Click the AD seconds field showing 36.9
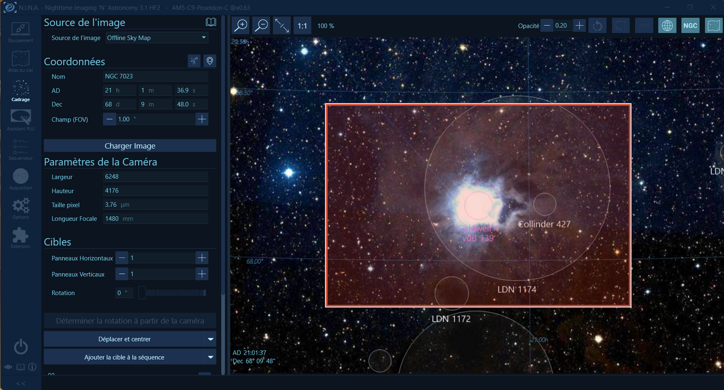 pos(192,90)
